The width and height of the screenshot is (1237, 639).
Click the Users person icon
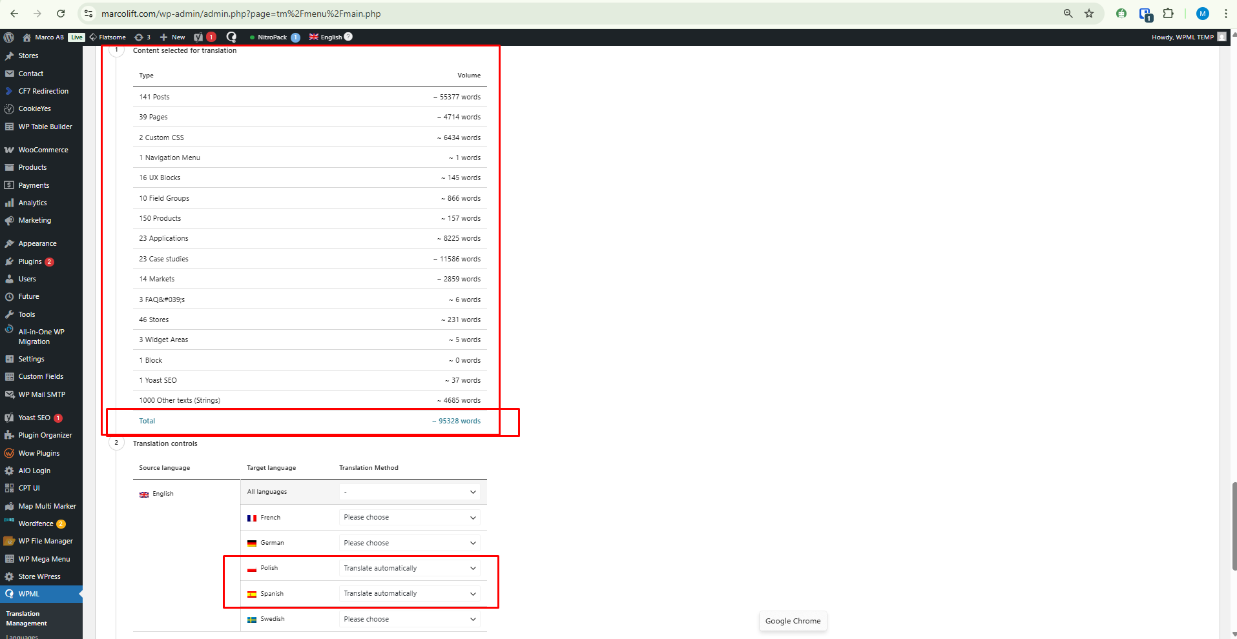9,279
